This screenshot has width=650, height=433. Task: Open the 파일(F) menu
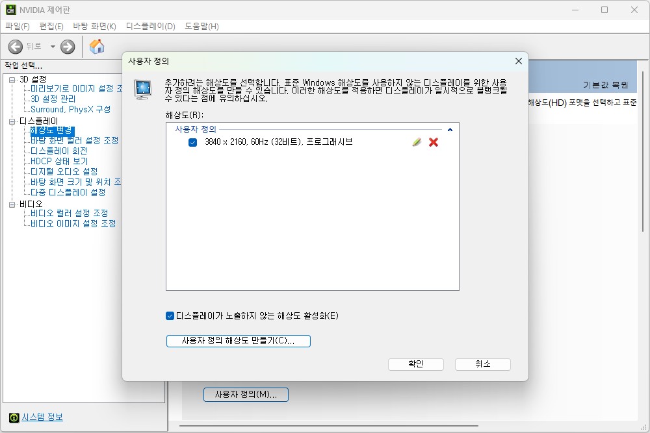(18, 27)
